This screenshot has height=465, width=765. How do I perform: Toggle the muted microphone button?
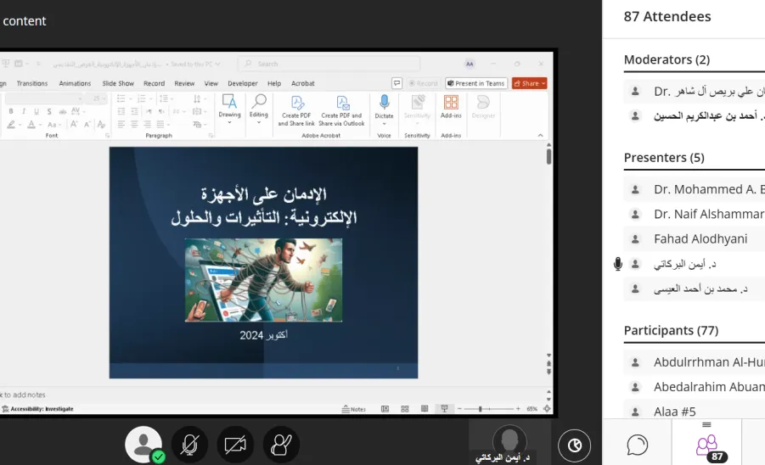[189, 445]
